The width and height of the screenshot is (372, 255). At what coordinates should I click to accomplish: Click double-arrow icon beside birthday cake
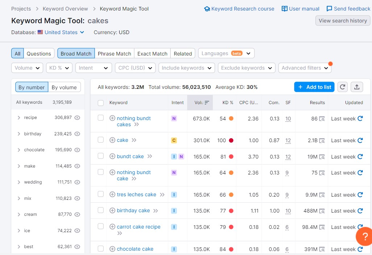(x=156, y=211)
